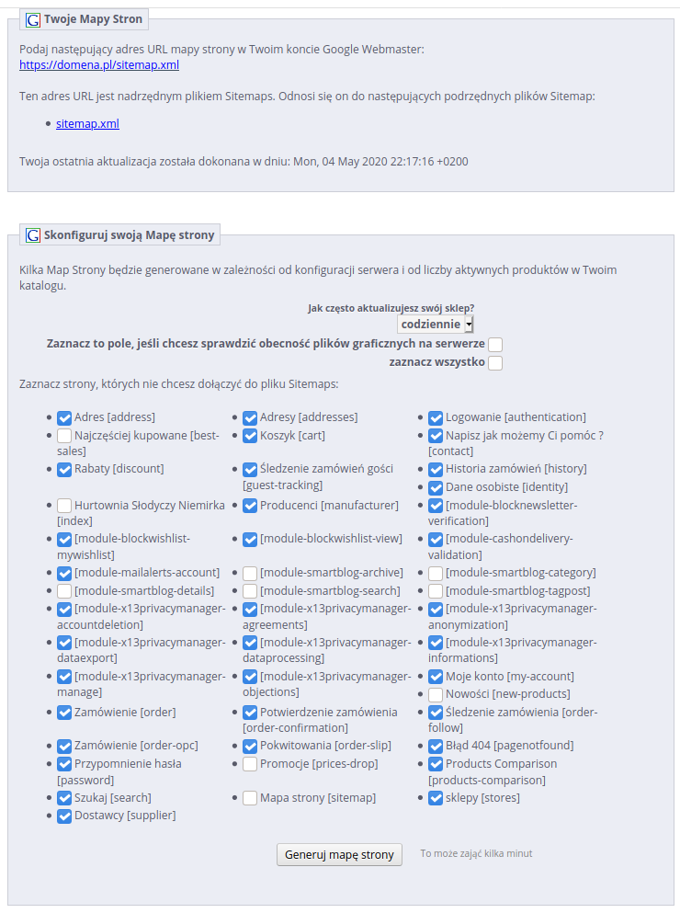
Task: Open the sitemap.xml sub-file link
Action: coord(87,123)
